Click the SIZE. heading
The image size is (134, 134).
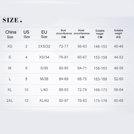click(12, 20)
